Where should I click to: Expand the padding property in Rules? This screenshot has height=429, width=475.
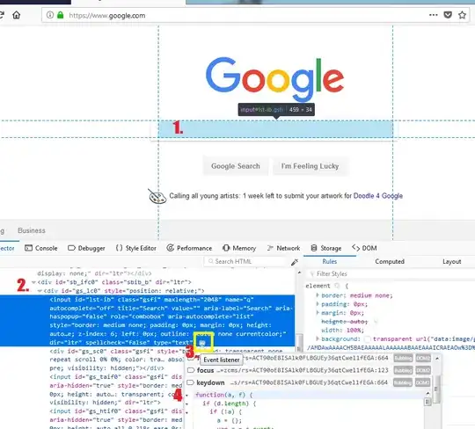(x=318, y=304)
